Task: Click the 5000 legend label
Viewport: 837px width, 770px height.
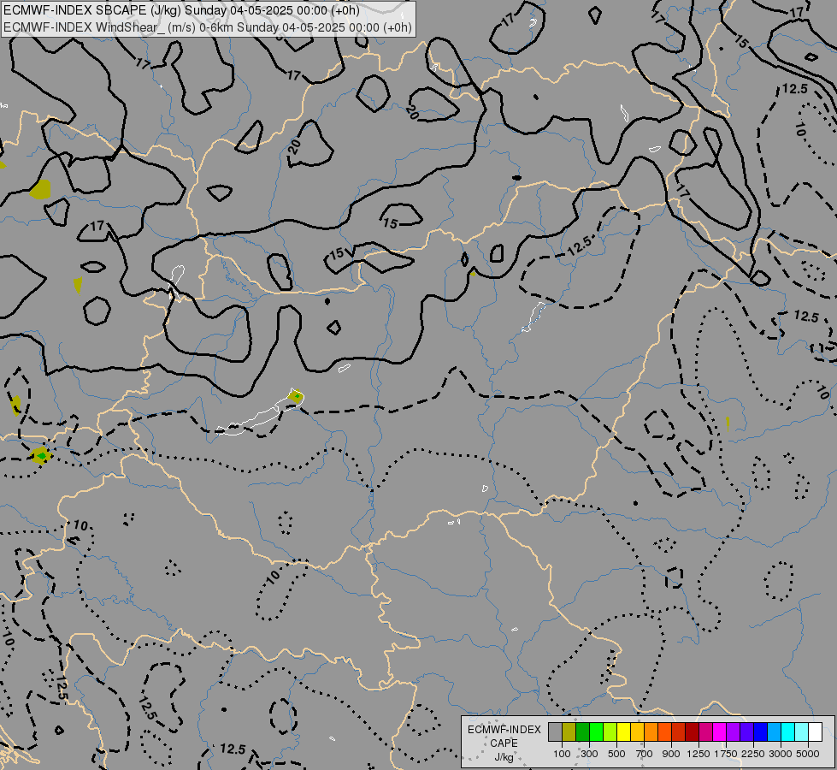Action: coord(808,754)
